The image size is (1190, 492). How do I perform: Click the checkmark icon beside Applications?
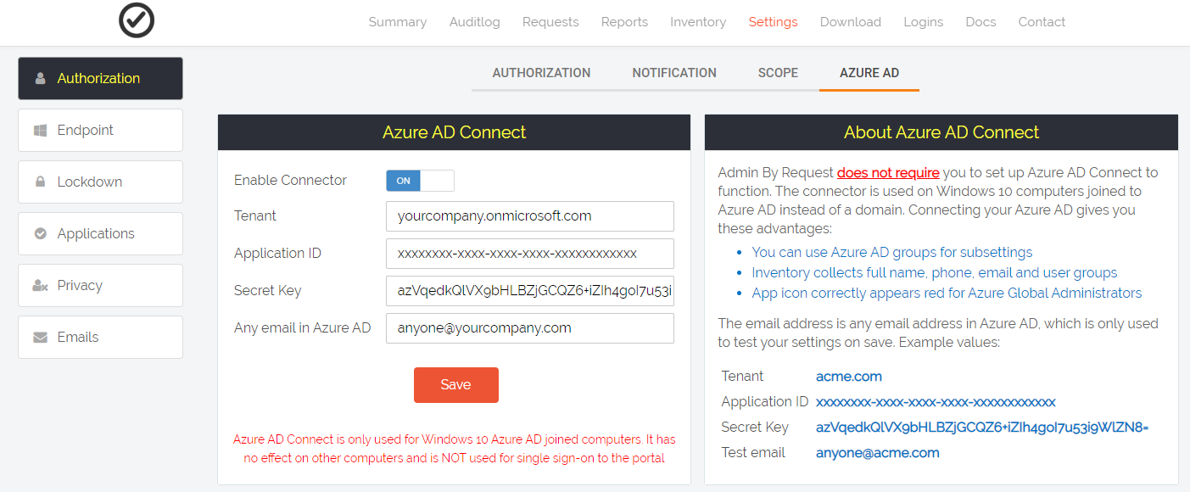tap(40, 233)
